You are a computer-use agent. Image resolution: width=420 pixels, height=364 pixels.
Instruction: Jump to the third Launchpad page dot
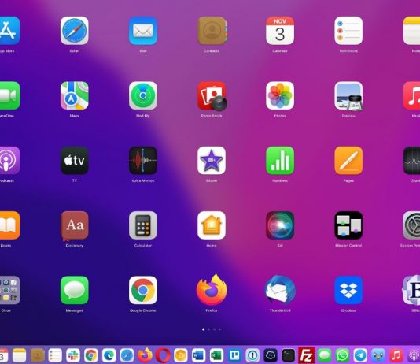[214, 329]
